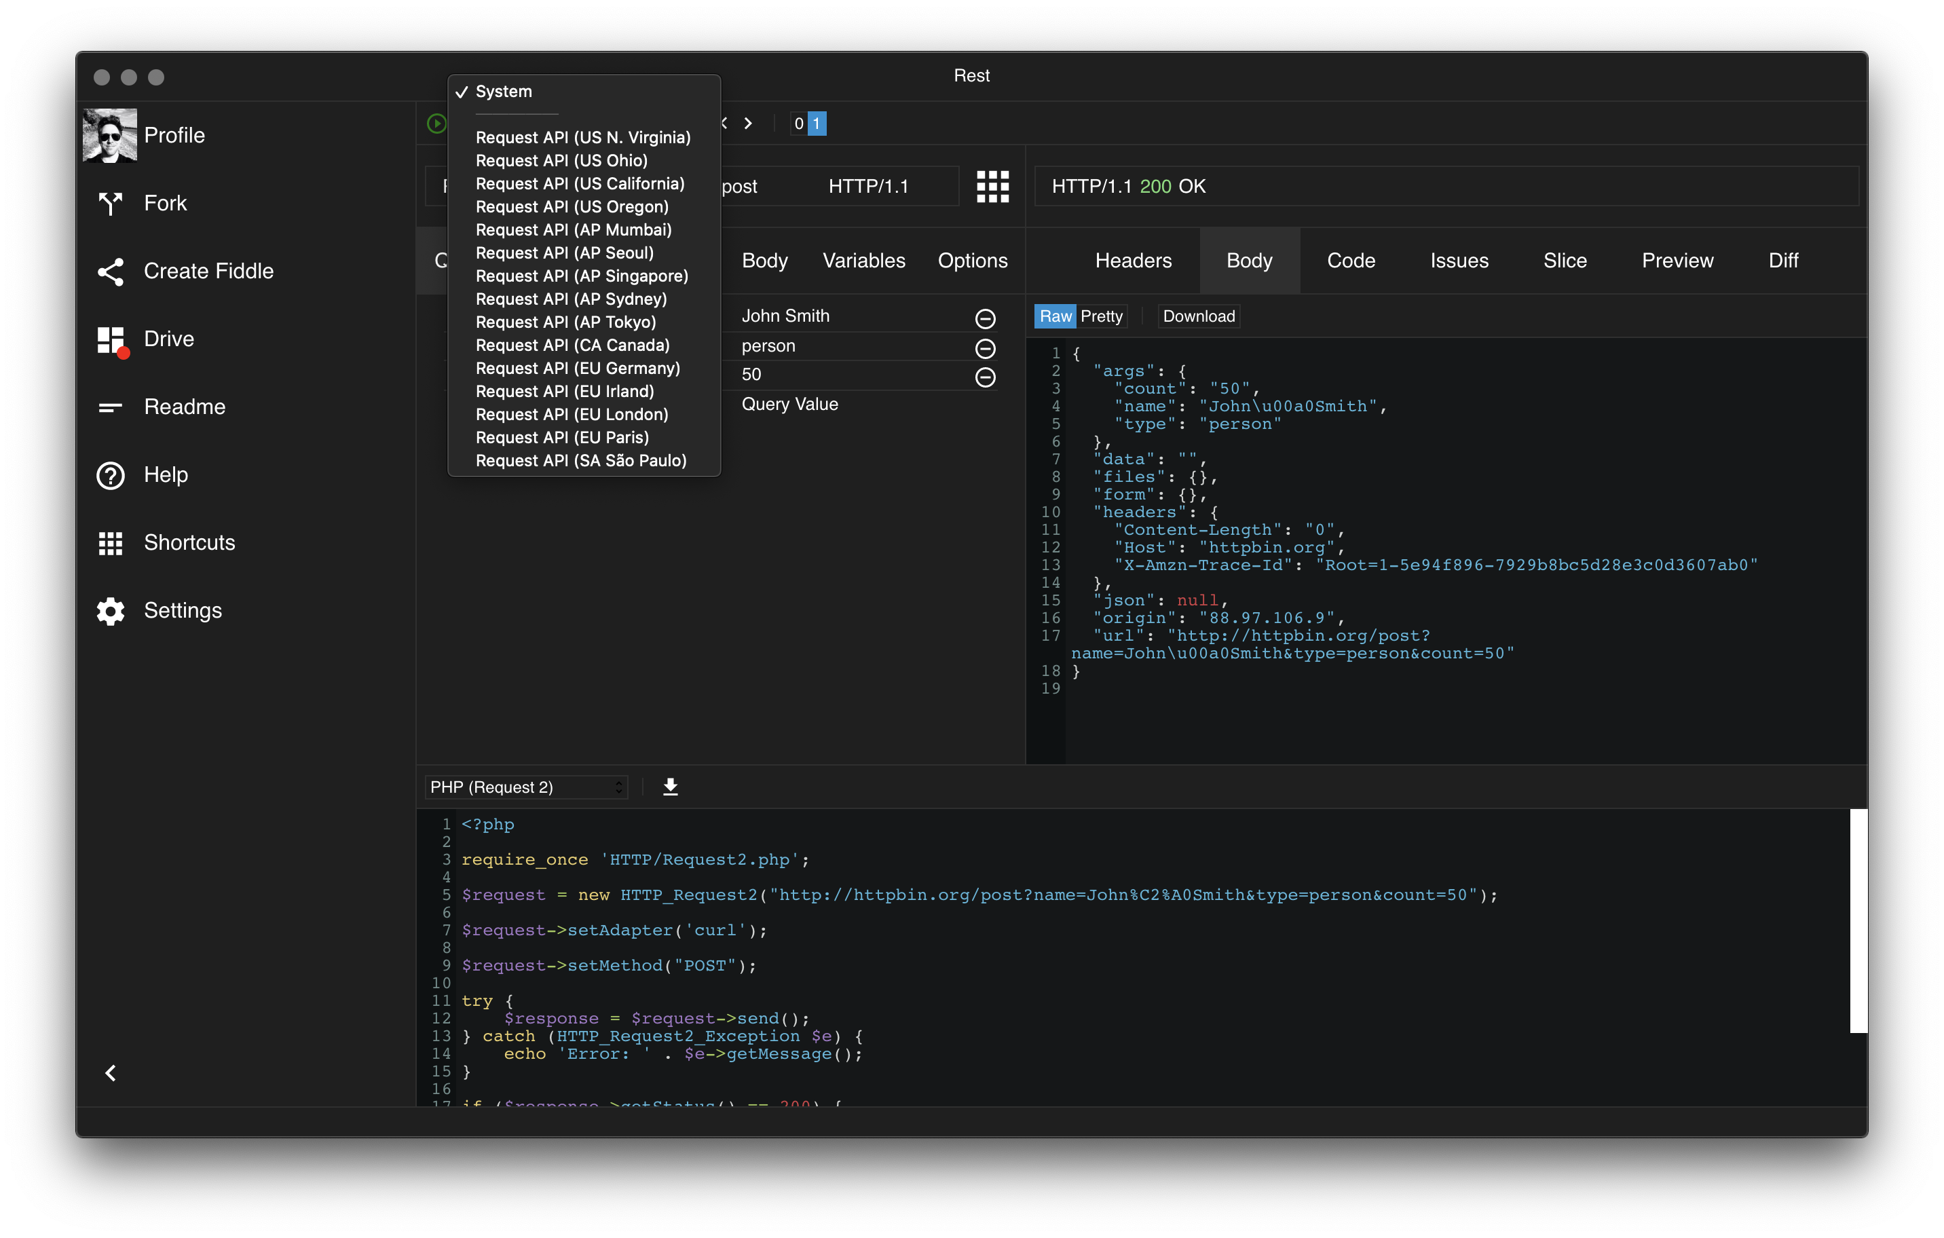Open the Shortcuts grid icon
This screenshot has height=1238, width=1944.
tap(110, 543)
